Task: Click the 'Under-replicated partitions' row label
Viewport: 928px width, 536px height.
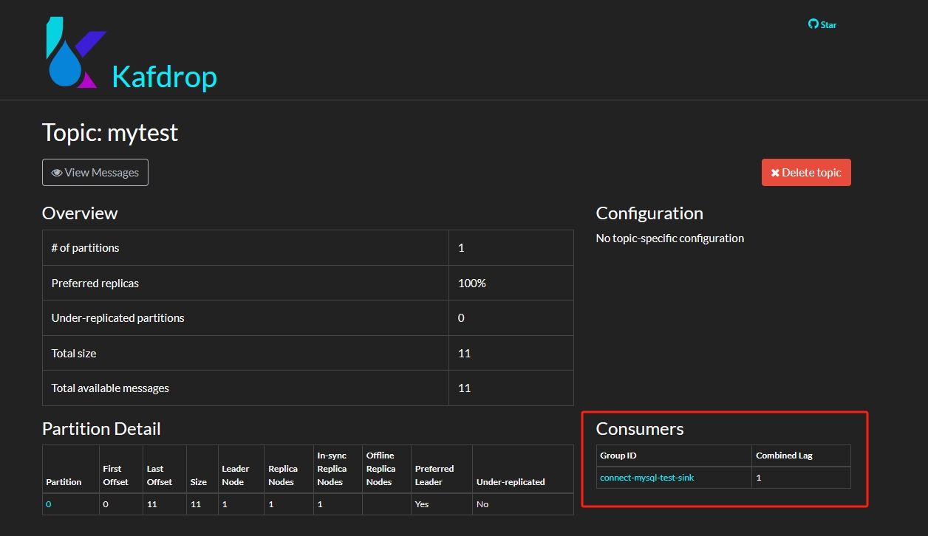Action: coord(117,318)
